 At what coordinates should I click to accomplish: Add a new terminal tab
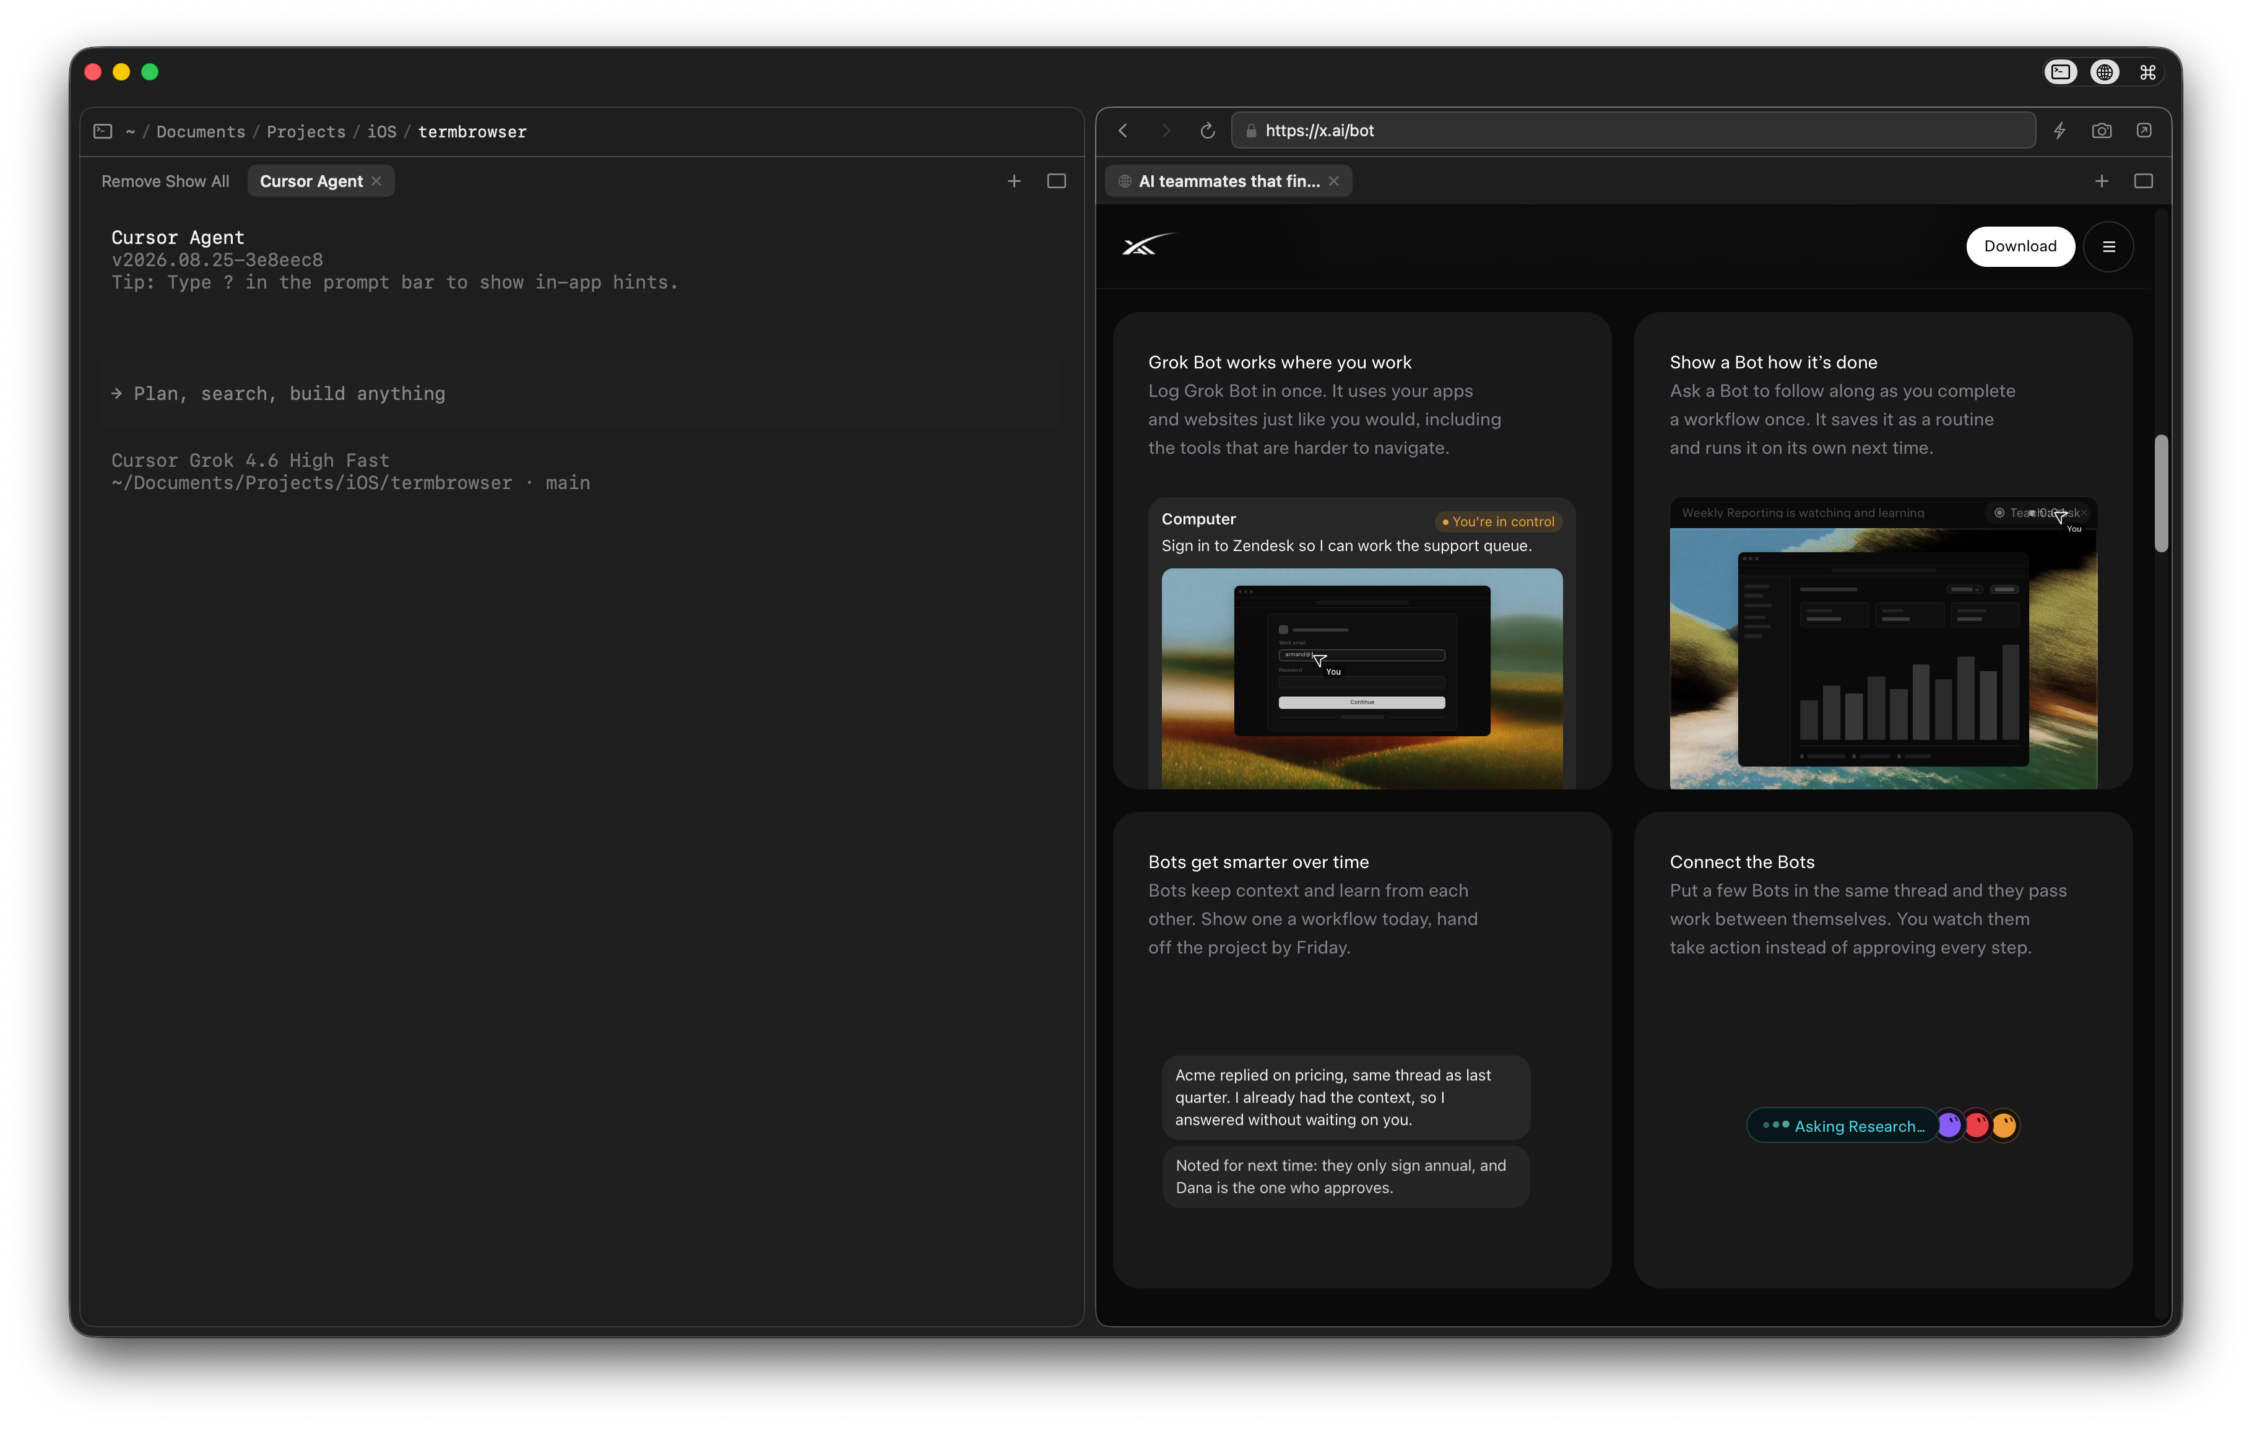click(x=1014, y=181)
